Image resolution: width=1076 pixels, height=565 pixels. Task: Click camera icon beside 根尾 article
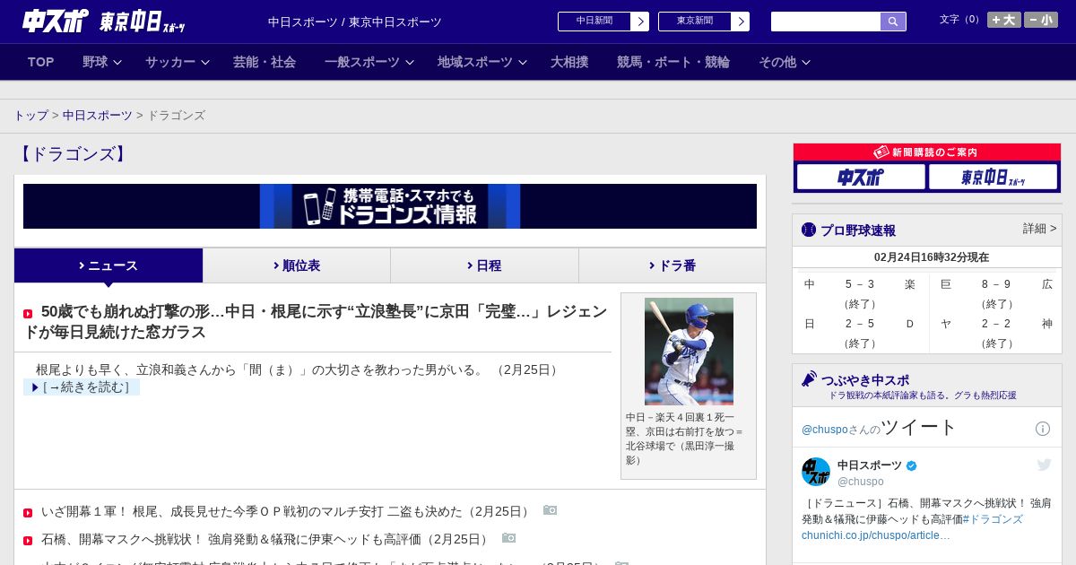coord(550,510)
